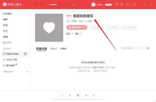Click the 未登录 creator link
156x102 pixels.
(x=74, y=21)
